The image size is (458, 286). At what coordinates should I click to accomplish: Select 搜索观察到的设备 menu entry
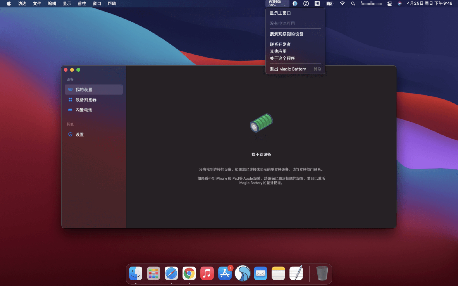pyautogui.click(x=286, y=34)
